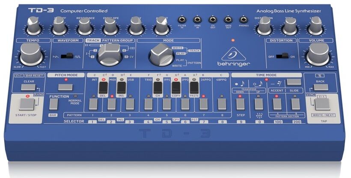Viewport: 351px width, 178px height.
Task: Toggle the DISTORTION OFF/ON switch
Action: [x=282, y=56]
